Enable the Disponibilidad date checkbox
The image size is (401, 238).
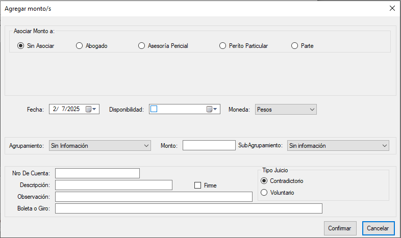coord(154,109)
